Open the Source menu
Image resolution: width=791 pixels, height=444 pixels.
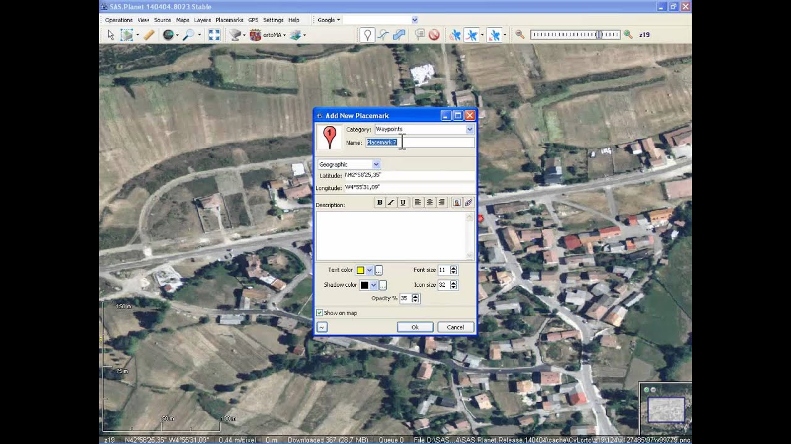click(x=163, y=20)
